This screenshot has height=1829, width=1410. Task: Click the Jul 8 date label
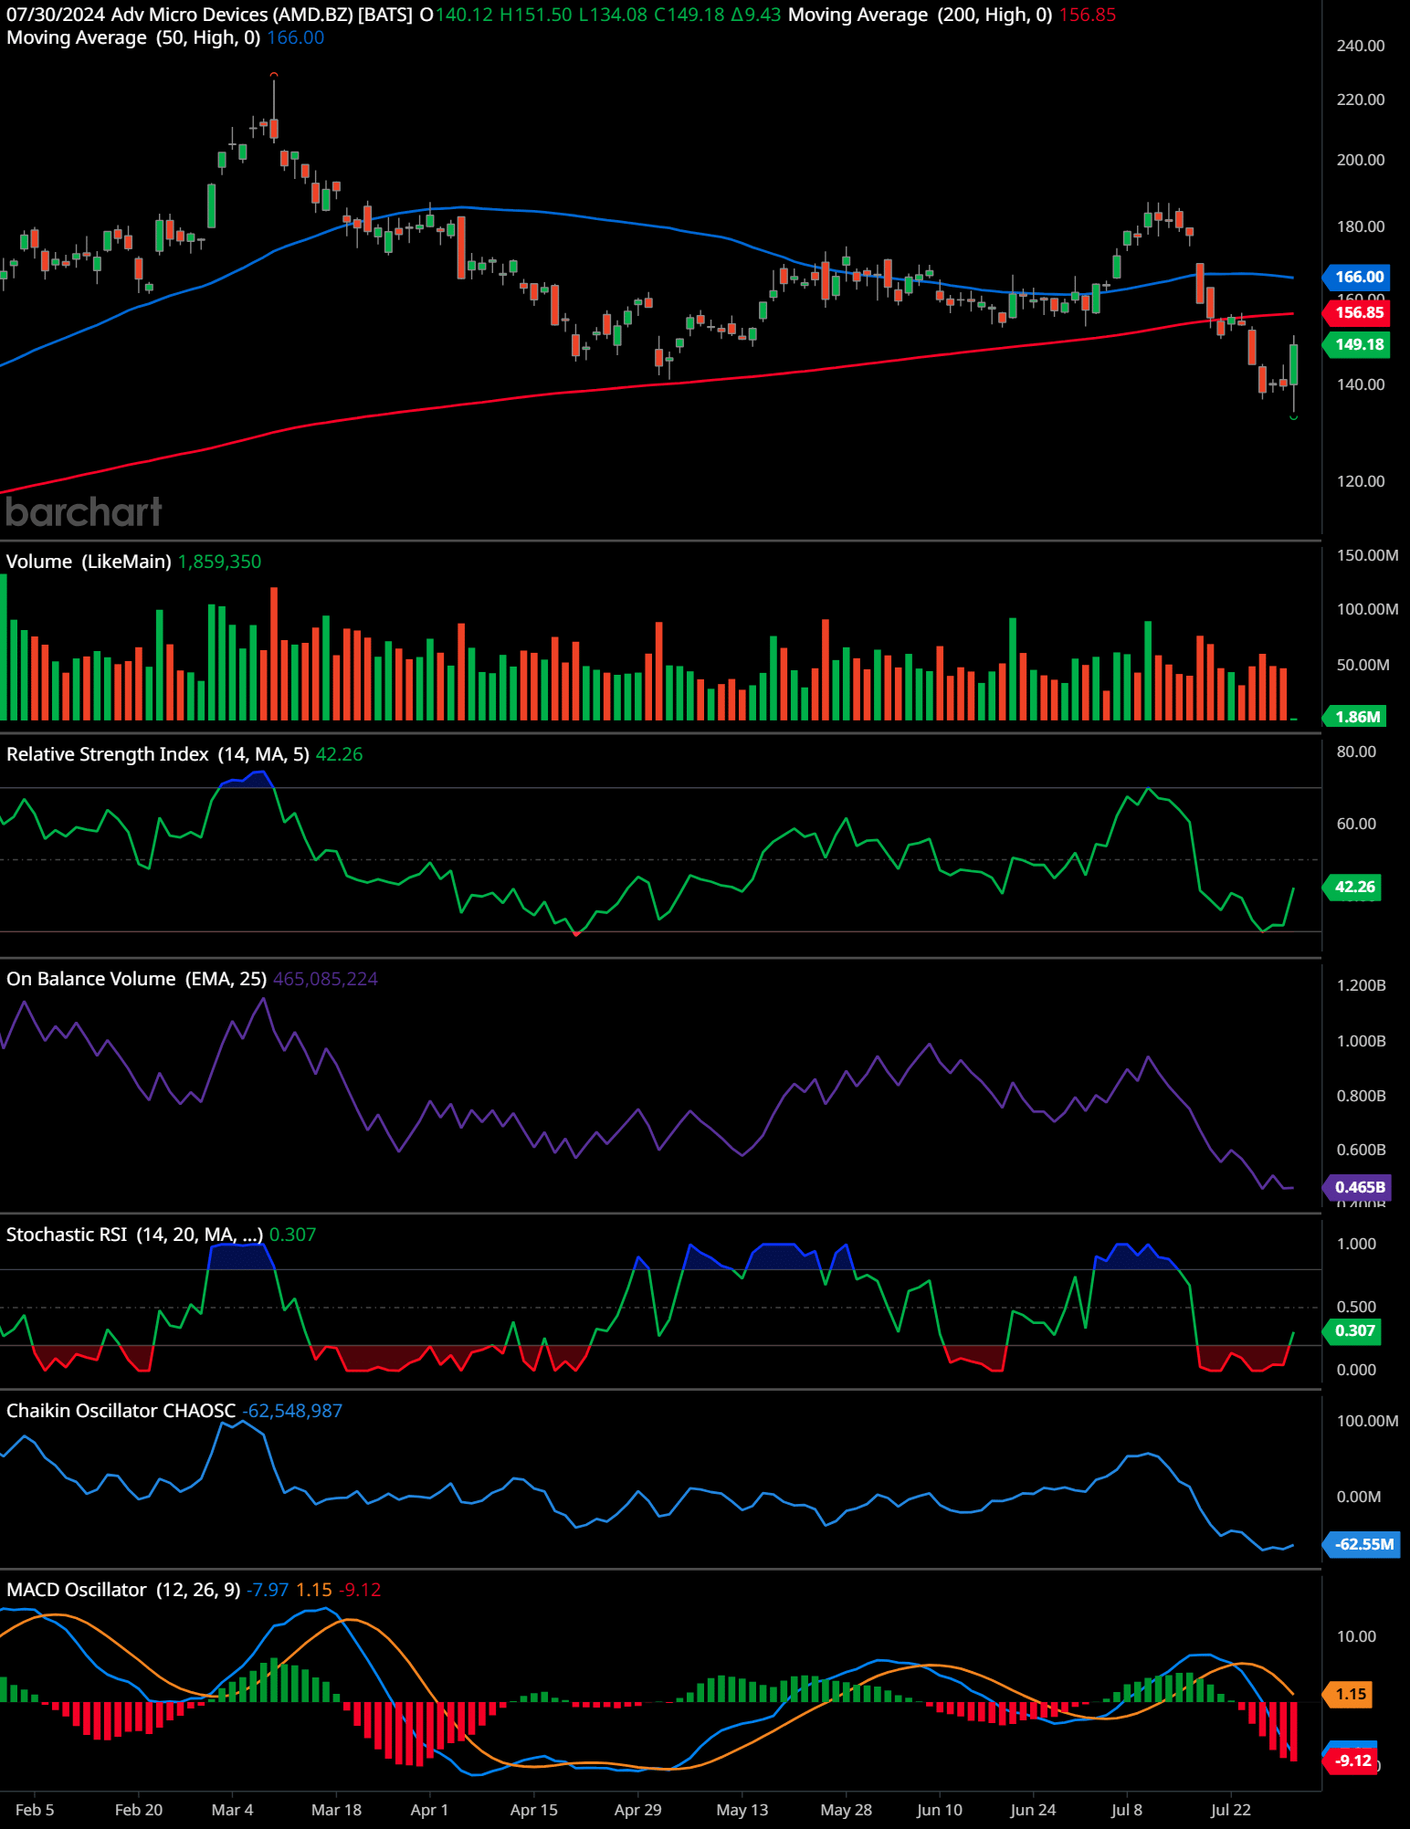[x=1126, y=1810]
